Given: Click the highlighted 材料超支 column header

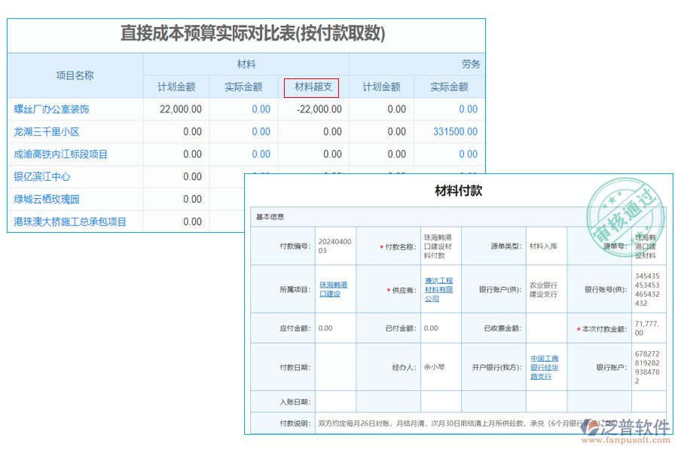Looking at the screenshot, I should (x=310, y=87).
